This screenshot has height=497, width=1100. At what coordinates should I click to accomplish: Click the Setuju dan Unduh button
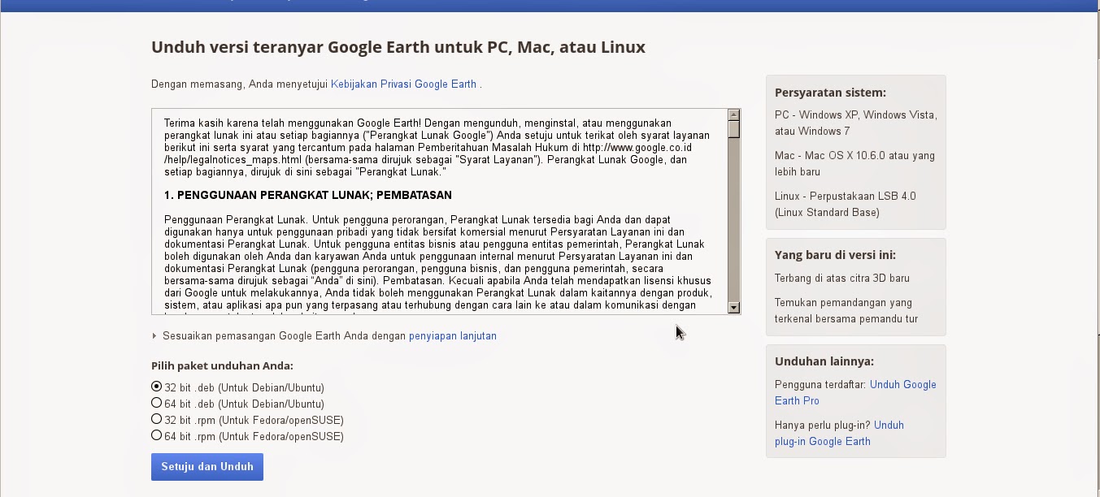[207, 467]
